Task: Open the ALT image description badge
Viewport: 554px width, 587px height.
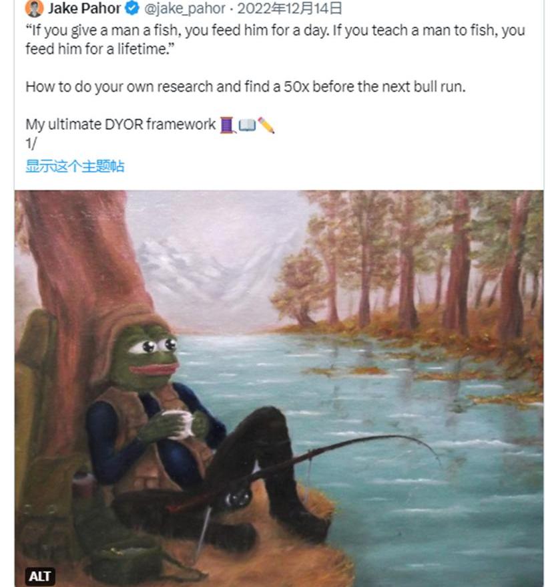Action: coord(39,576)
